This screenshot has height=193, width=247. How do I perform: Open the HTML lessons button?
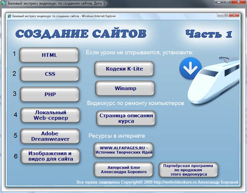49,55
